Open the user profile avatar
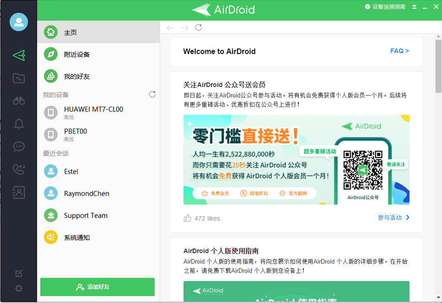442x303 pixels. point(19,22)
